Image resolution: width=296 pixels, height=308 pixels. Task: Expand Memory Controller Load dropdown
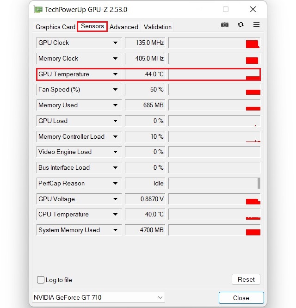tap(115, 136)
